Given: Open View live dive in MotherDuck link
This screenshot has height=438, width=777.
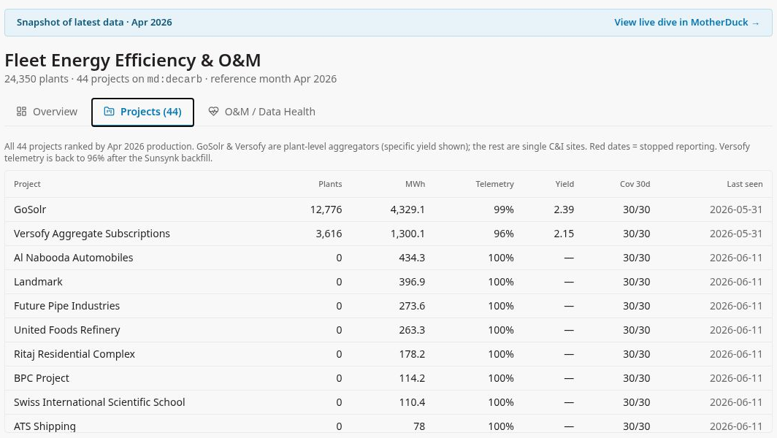Looking at the screenshot, I should pos(686,23).
